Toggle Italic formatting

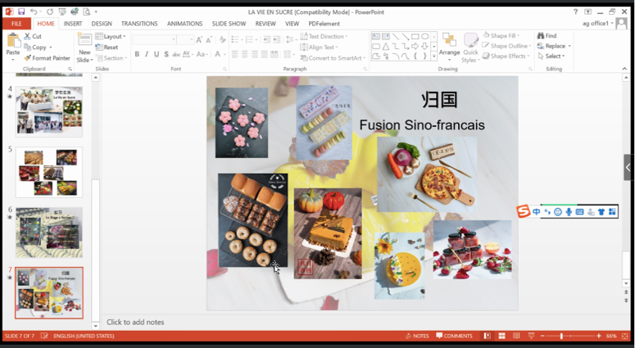pos(147,55)
